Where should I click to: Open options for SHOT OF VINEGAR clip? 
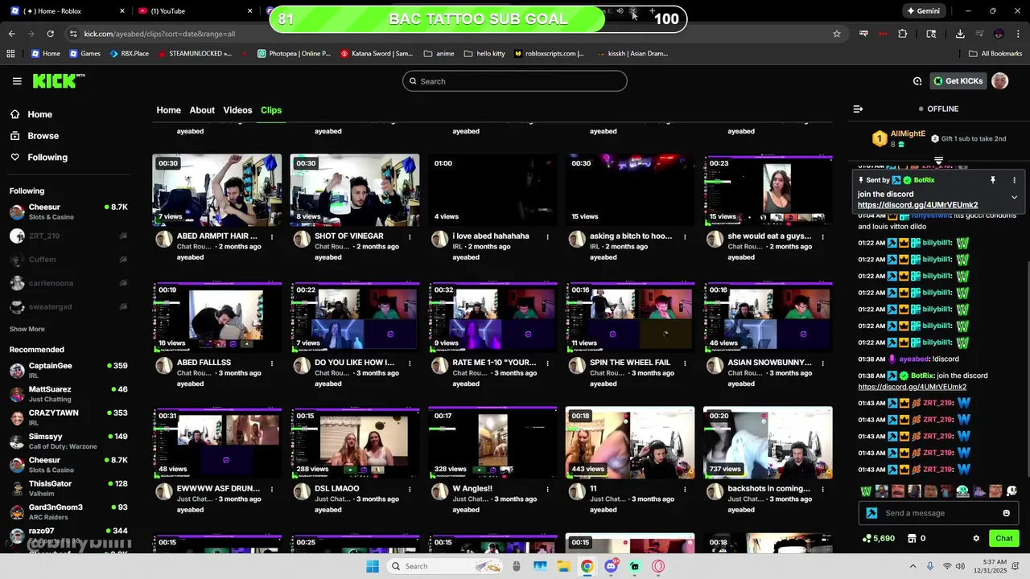[x=410, y=237]
